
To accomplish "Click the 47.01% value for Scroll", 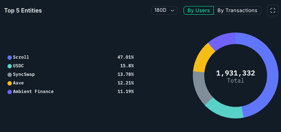I will click(126, 57).
